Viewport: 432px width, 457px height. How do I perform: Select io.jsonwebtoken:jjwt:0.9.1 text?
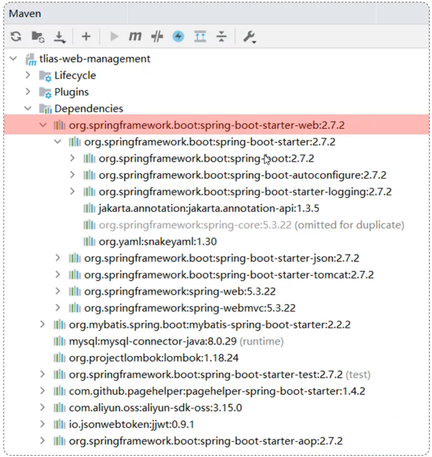[132, 424]
